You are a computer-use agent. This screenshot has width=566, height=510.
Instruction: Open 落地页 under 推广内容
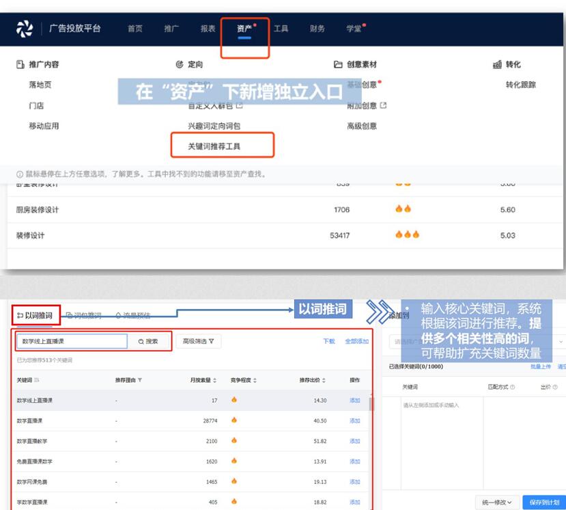(40, 85)
